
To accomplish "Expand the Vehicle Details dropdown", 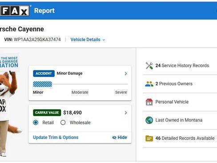I will [x=88, y=40].
